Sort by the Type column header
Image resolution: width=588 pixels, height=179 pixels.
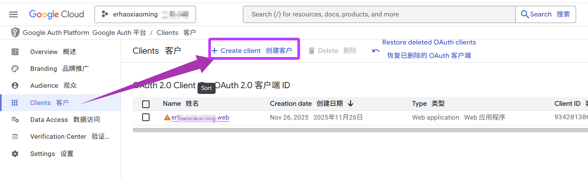[428, 103]
